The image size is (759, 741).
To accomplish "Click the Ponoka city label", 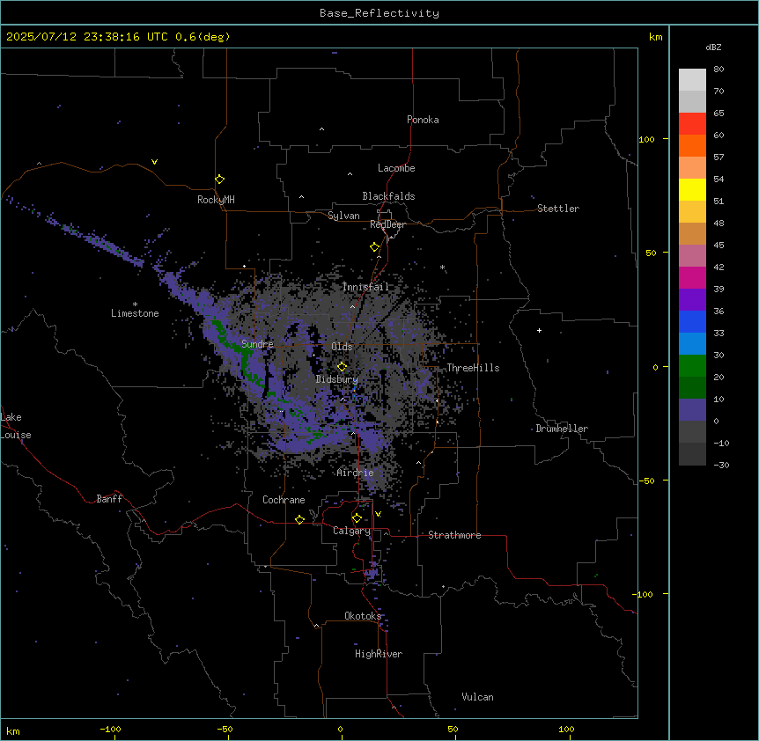I will point(423,120).
